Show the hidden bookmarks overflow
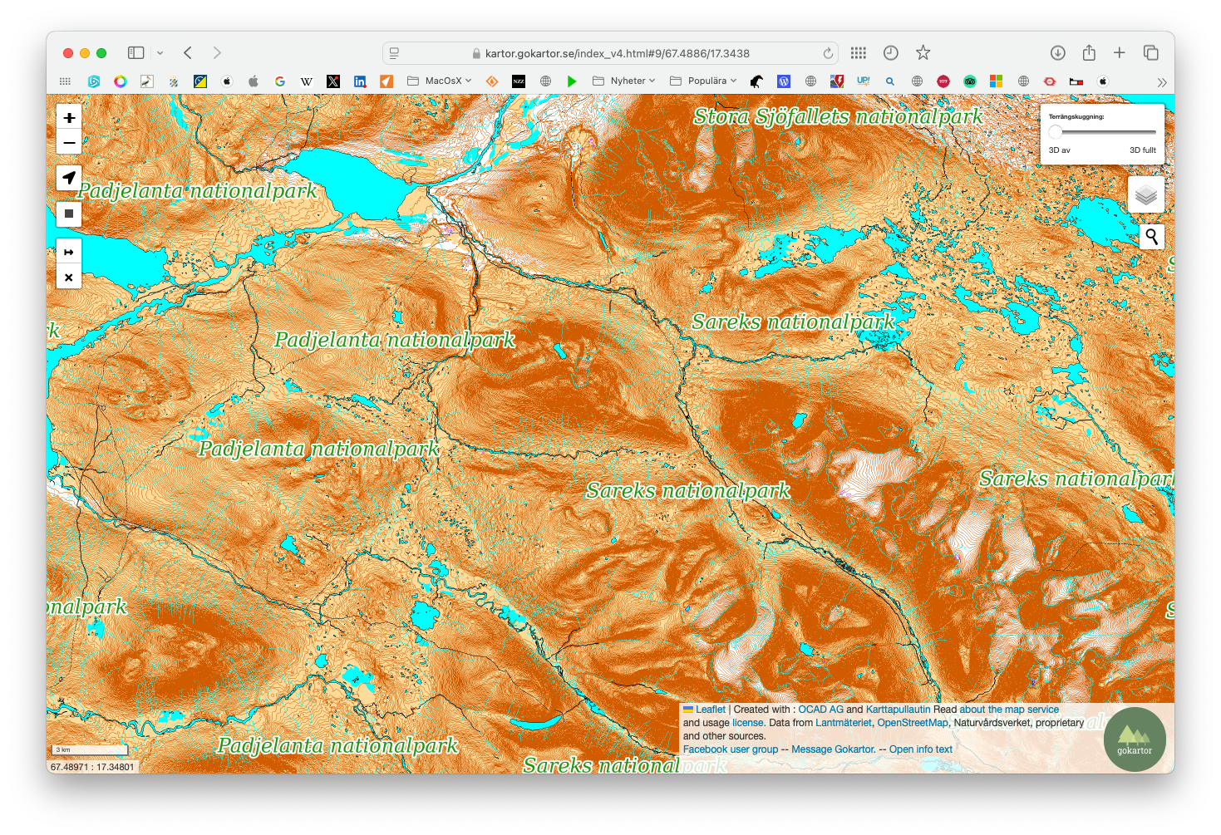Viewport: 1221px width, 835px height. 1161,82
